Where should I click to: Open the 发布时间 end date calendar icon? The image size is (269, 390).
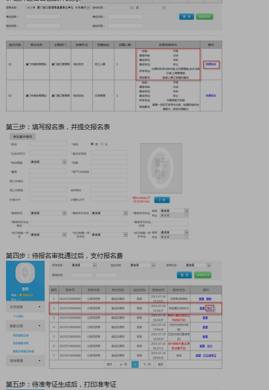163,8
